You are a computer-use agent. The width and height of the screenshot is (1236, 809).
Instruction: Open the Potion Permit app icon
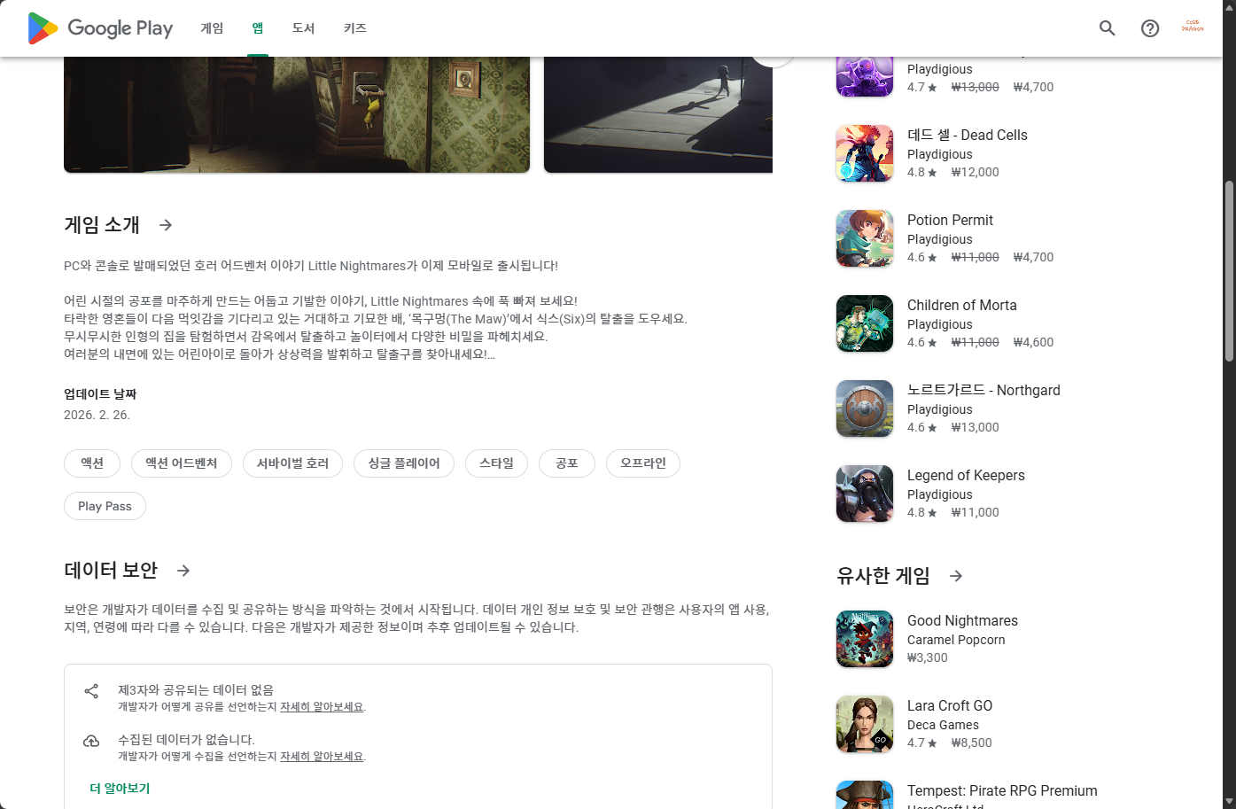tap(865, 238)
